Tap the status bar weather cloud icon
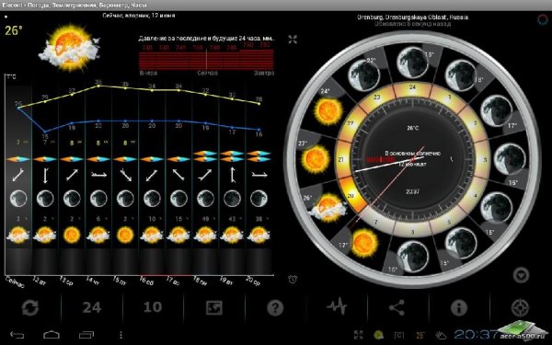The height and width of the screenshot is (345, 552). 441,335
